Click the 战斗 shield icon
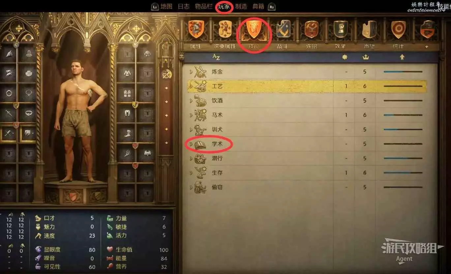The image size is (451, 274). point(283,29)
